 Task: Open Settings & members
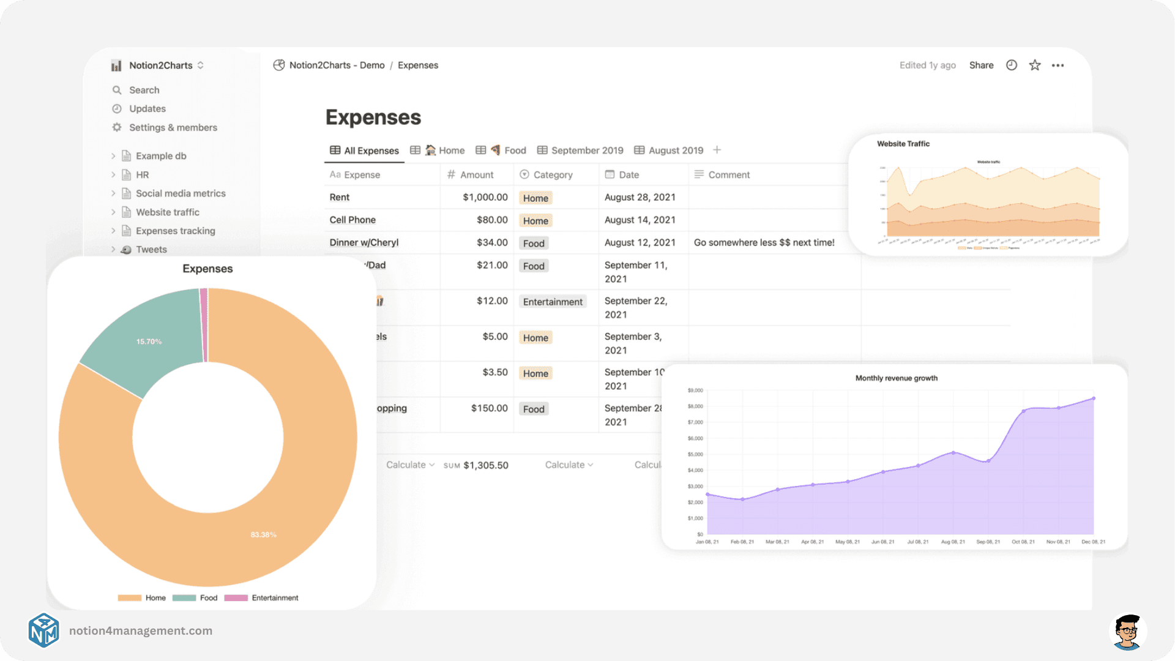[173, 127]
